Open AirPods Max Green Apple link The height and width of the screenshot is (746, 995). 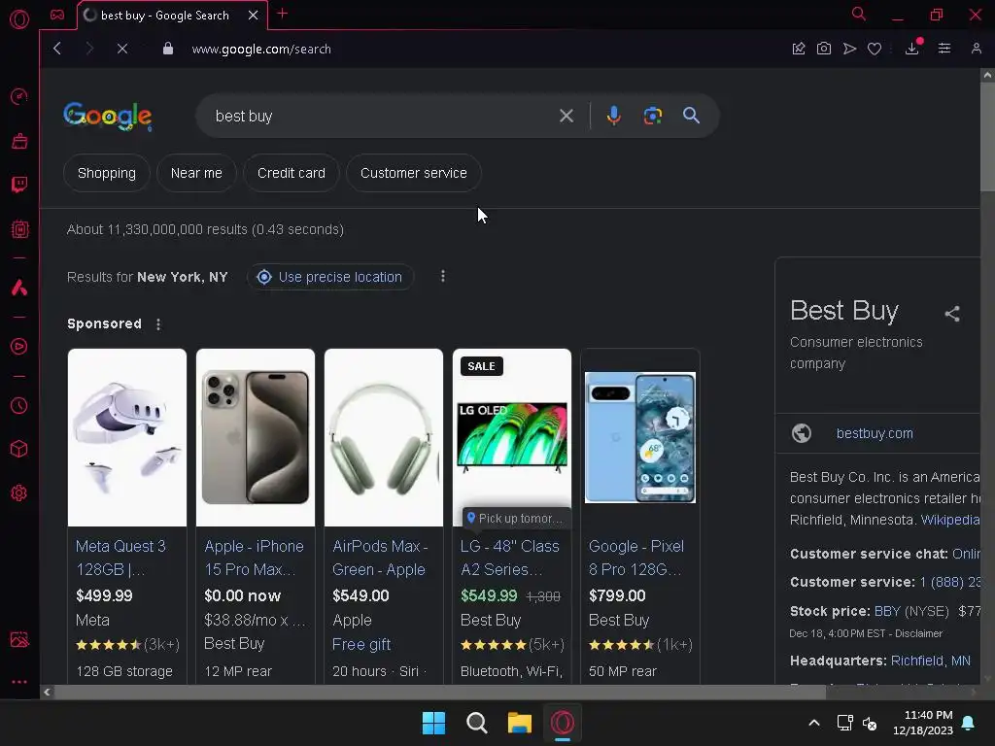[380, 558]
